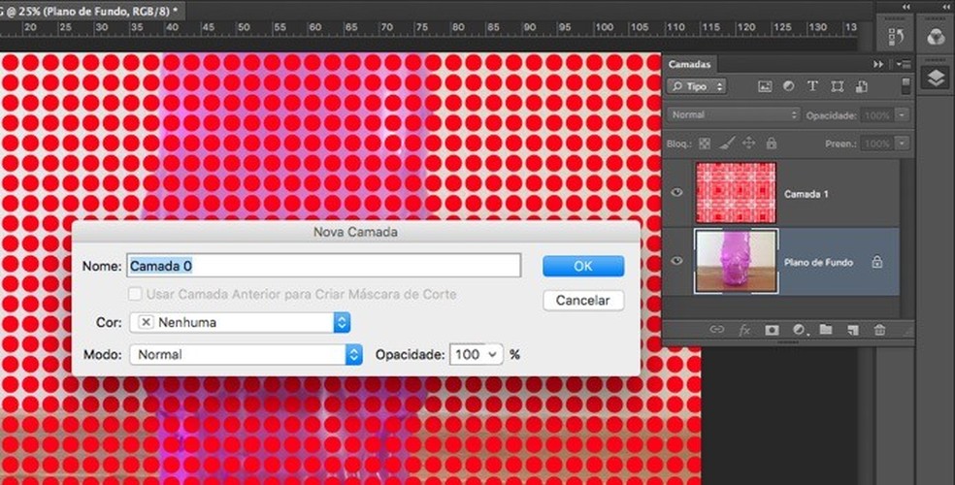Toggle visibility of Plano de Fundo layer
The width and height of the screenshot is (955, 485).
(x=677, y=261)
